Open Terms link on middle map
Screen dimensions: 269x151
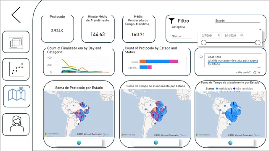point(183,135)
